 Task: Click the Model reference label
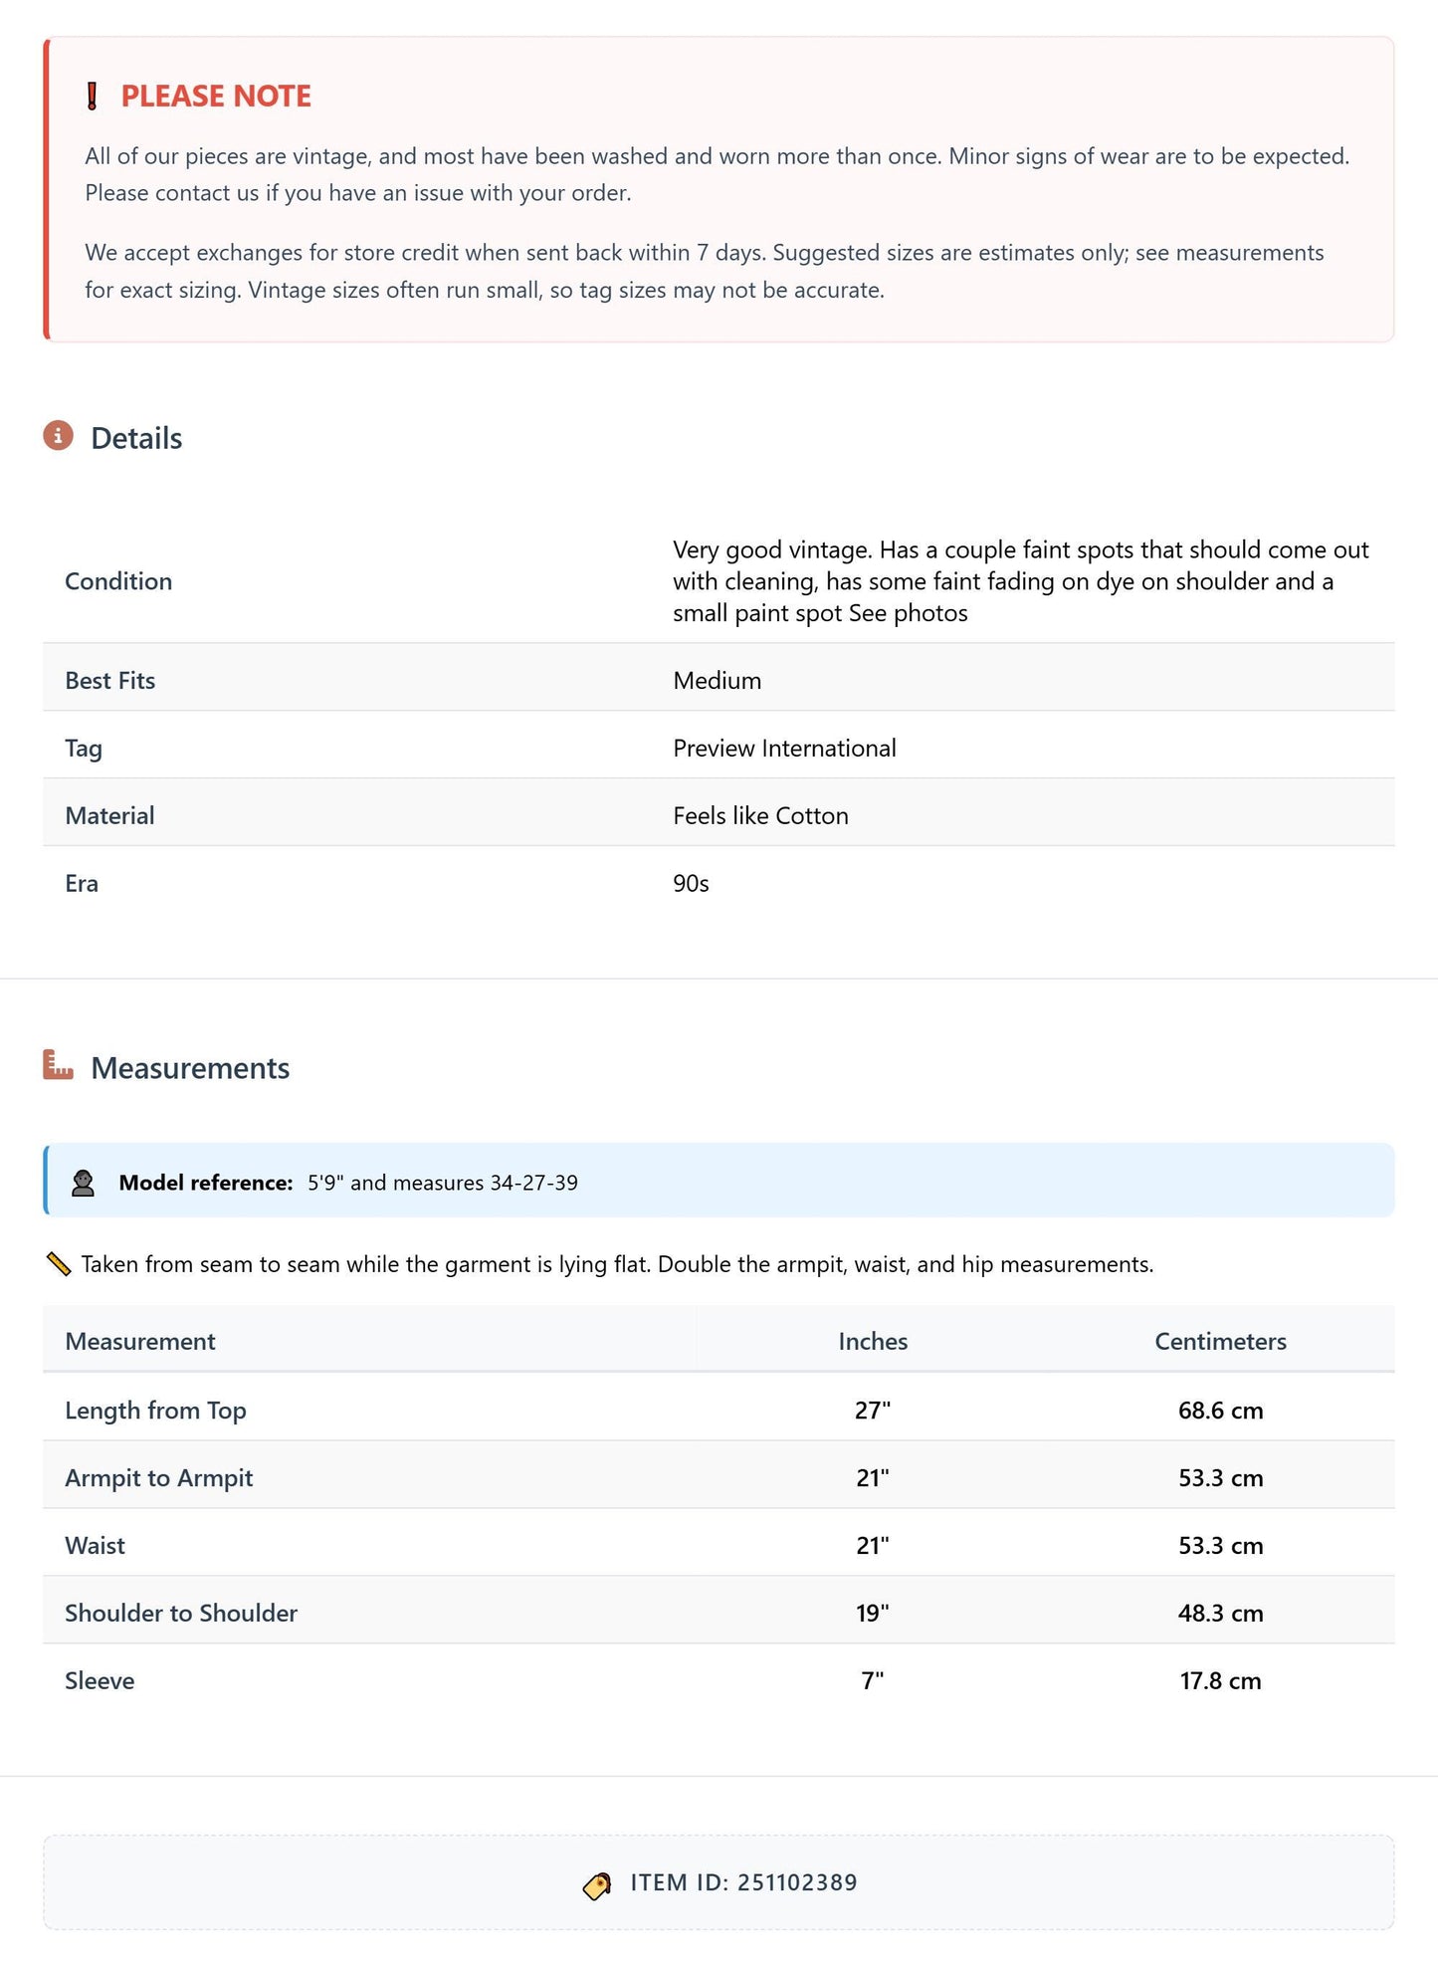[206, 1183]
